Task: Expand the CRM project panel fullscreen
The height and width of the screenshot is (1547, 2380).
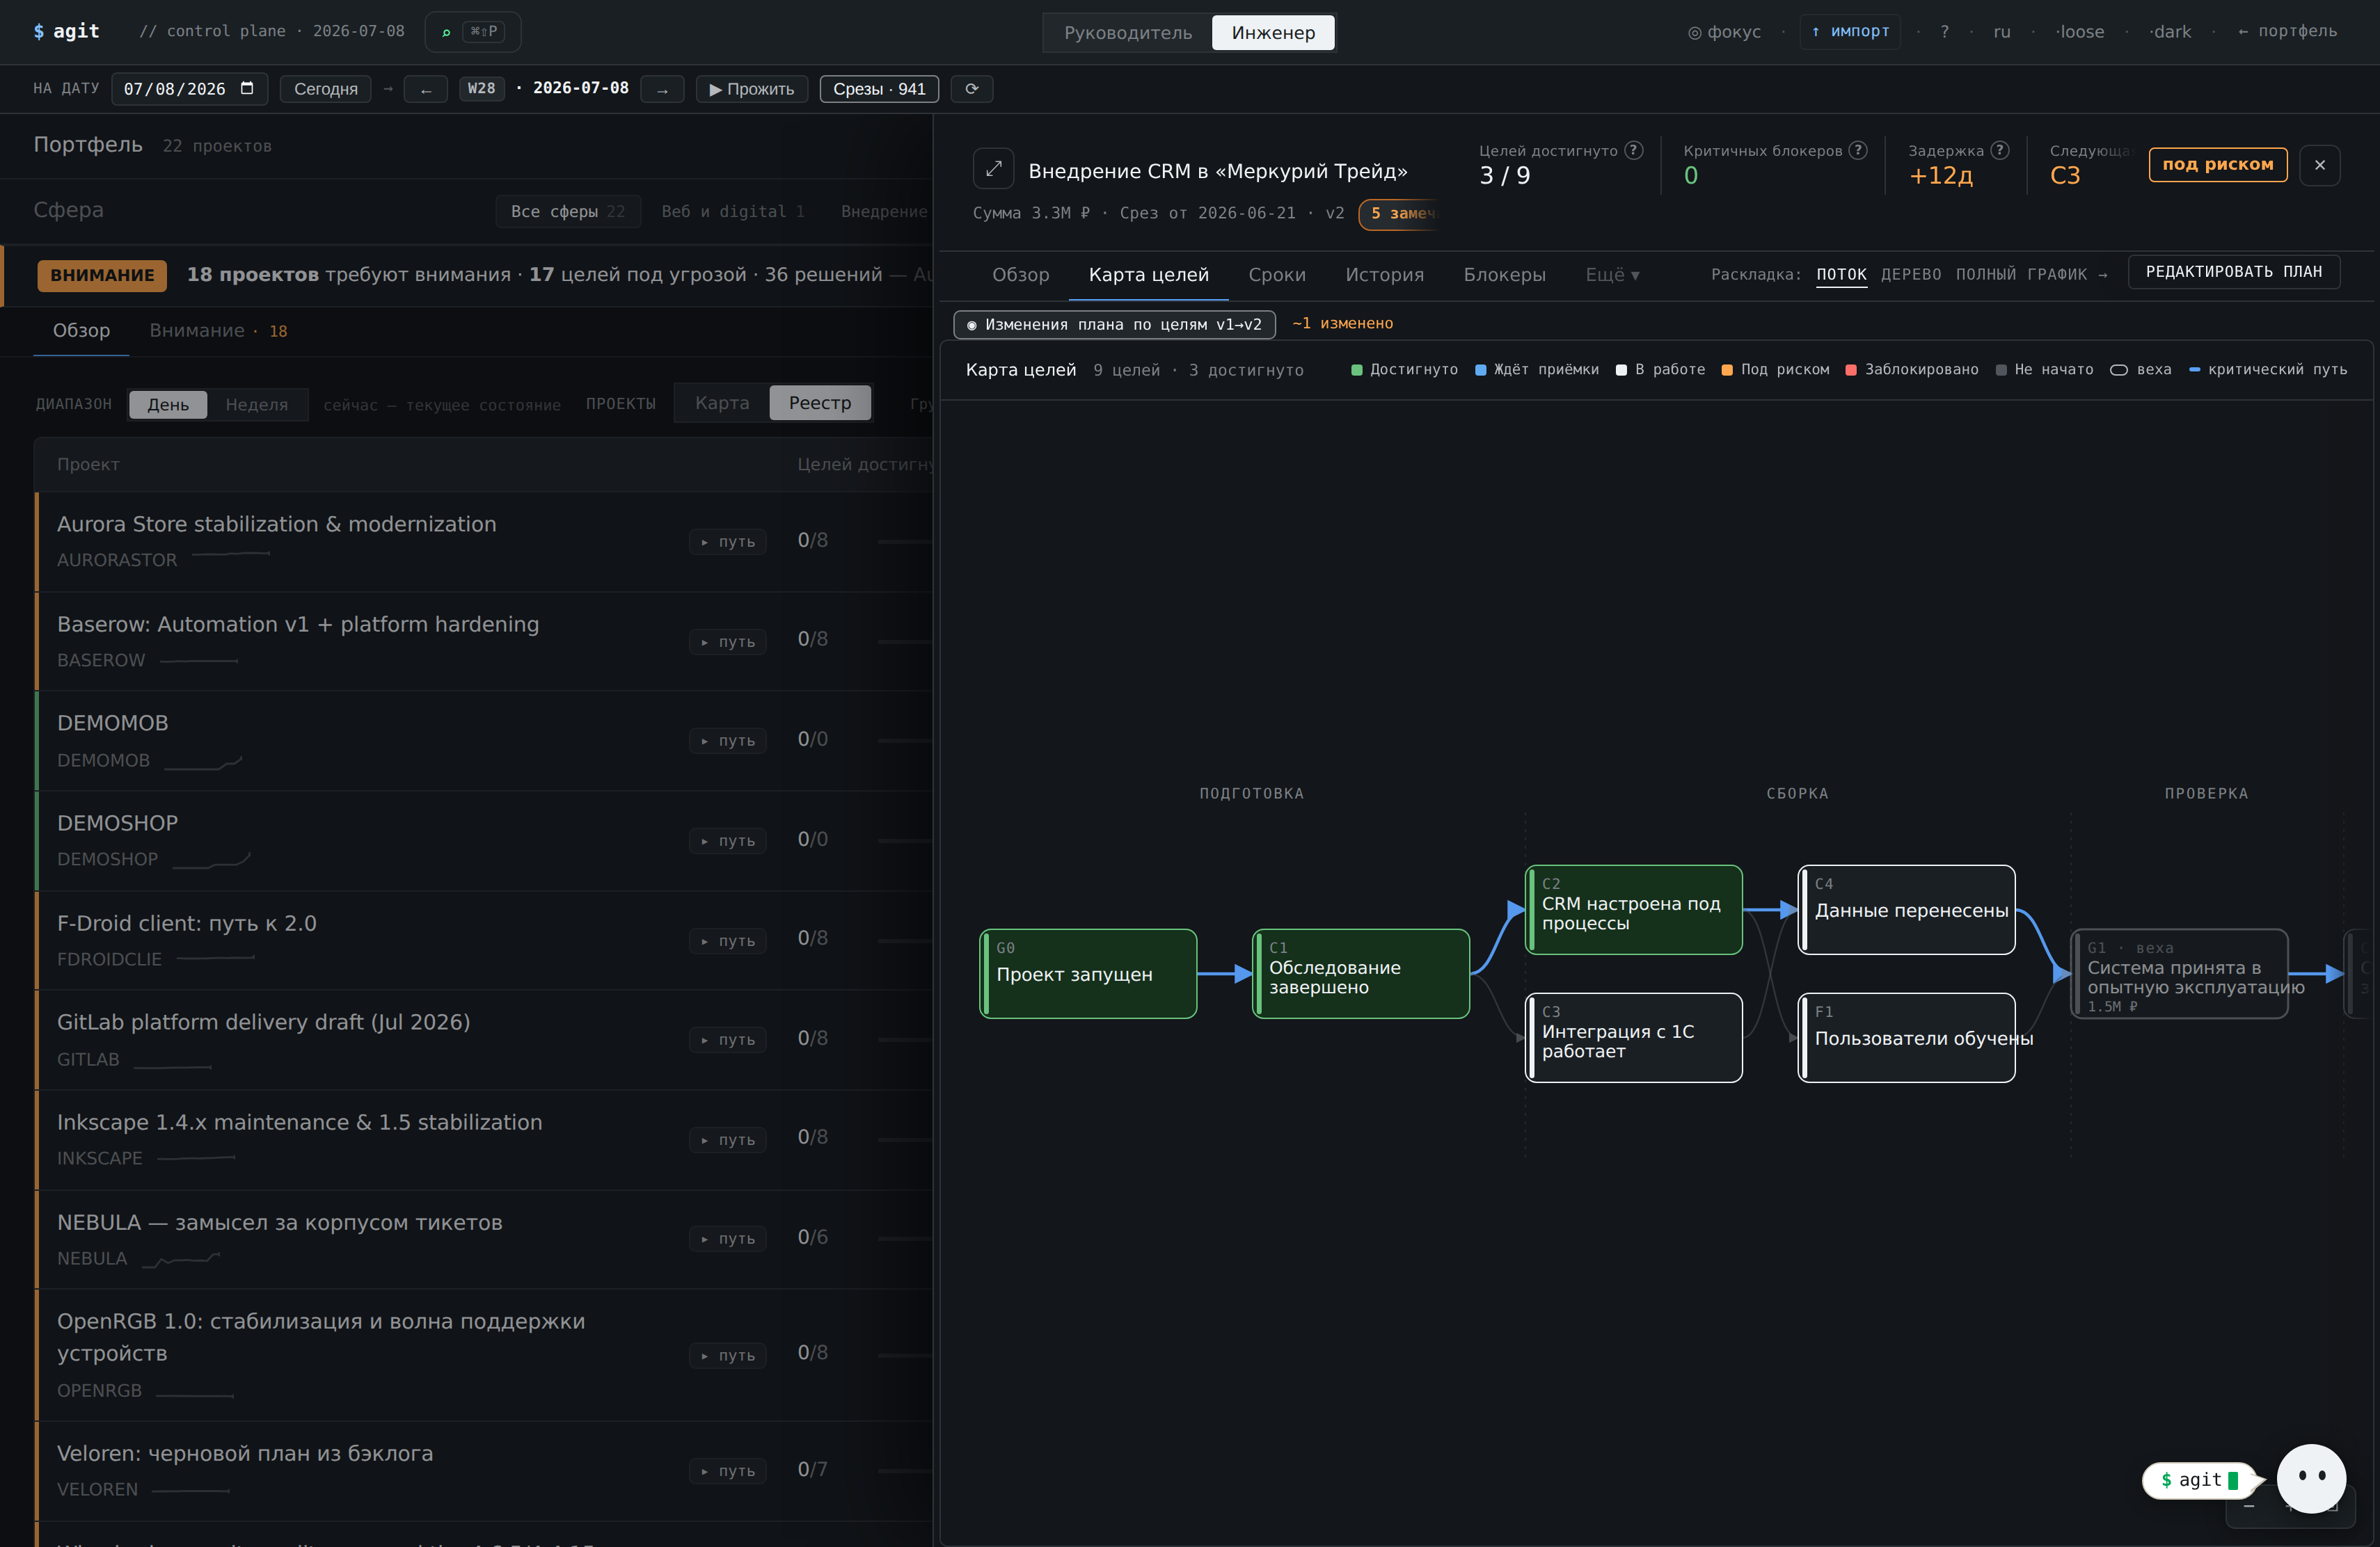Action: pyautogui.click(x=993, y=169)
